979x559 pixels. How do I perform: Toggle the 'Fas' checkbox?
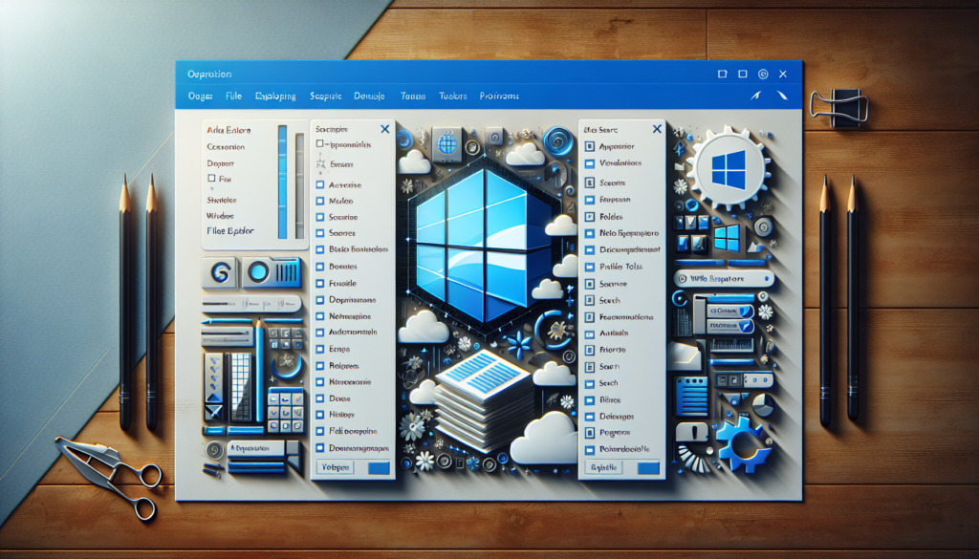(x=211, y=179)
